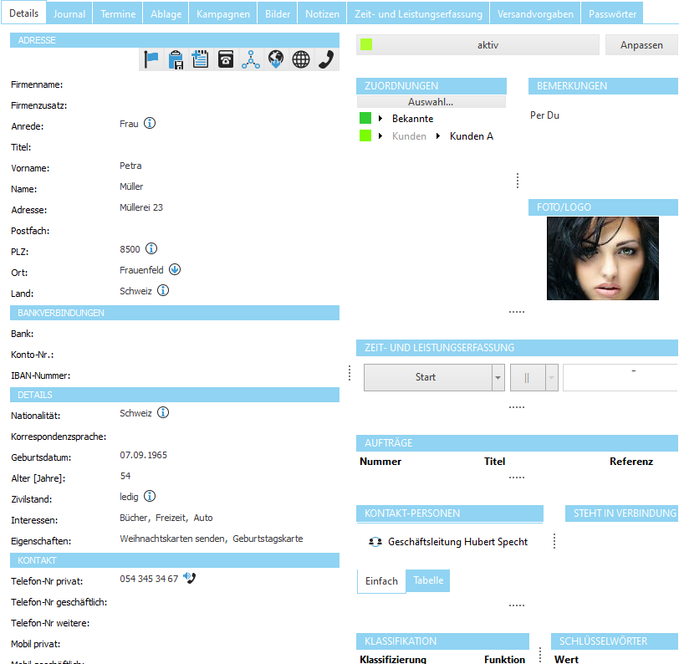Select the network sharing icon in the toolbar
Viewport: 679px width, 664px height.
pos(250,60)
